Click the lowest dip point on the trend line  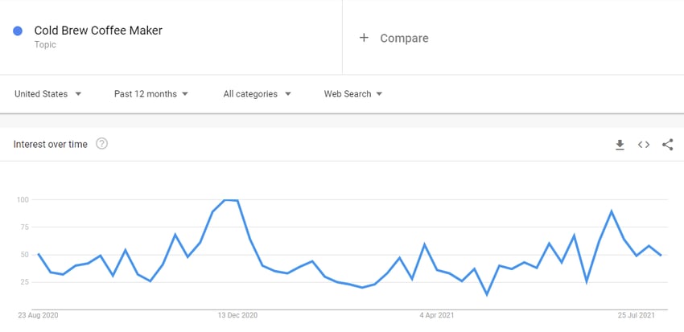(487, 295)
